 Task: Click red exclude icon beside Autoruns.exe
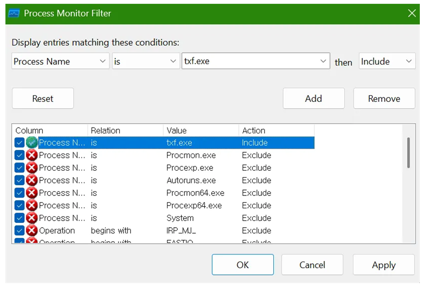pyautogui.click(x=32, y=180)
